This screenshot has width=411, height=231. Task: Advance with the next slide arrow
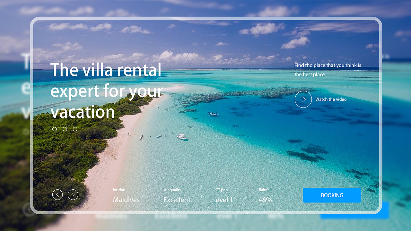[73, 194]
